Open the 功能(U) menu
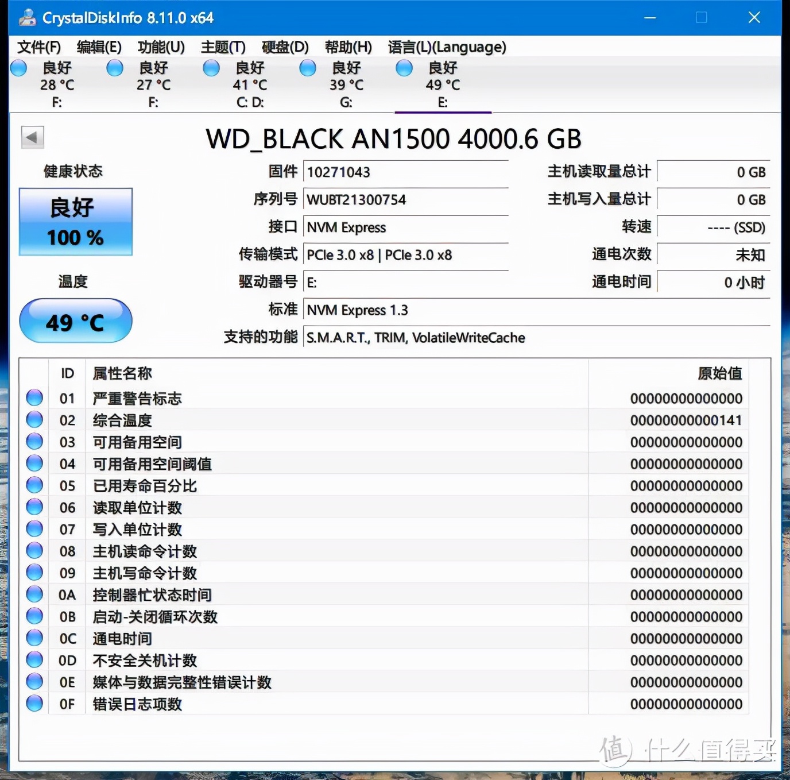This screenshot has width=790, height=780. pos(161,47)
